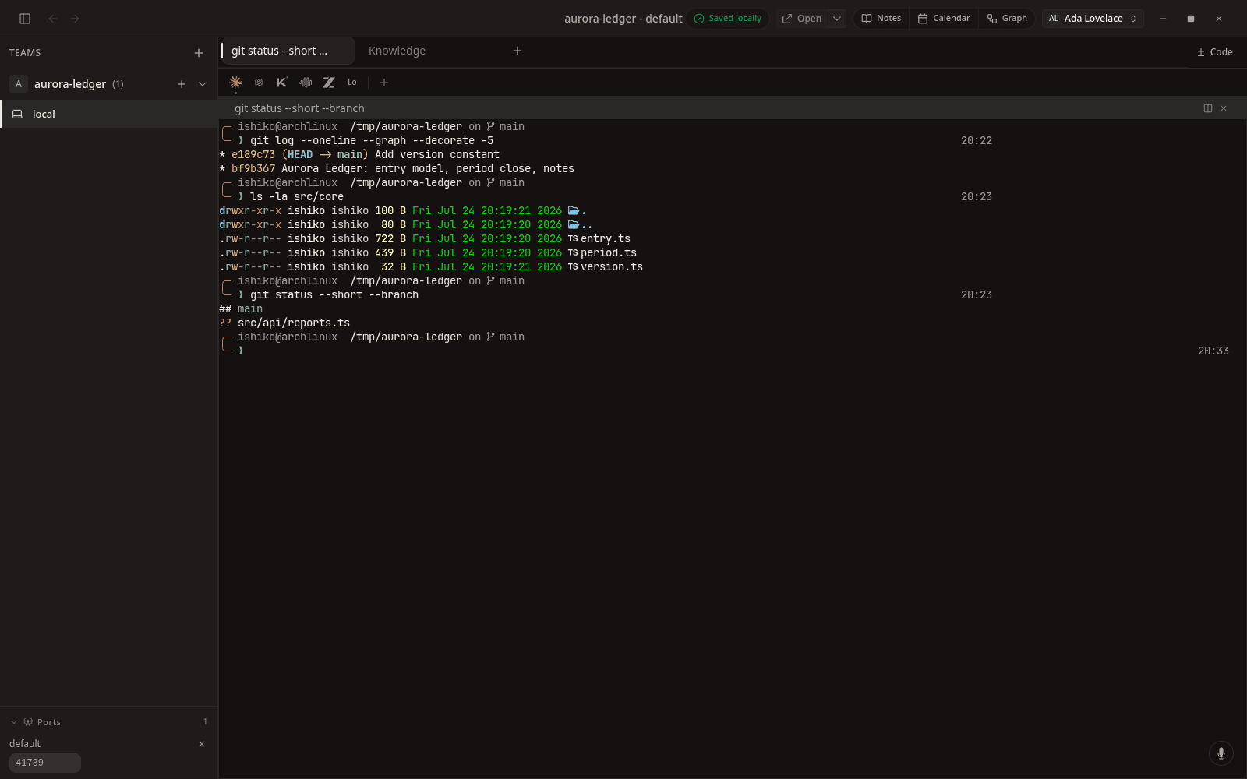Click the Saved locally status badge
This screenshot has height=779, width=1247.
click(x=728, y=19)
